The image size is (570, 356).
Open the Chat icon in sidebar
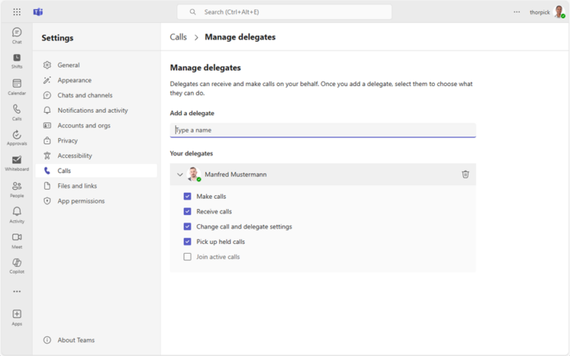point(16,34)
